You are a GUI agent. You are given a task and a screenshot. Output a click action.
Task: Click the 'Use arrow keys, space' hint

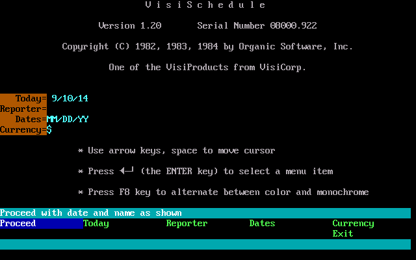tap(176, 150)
